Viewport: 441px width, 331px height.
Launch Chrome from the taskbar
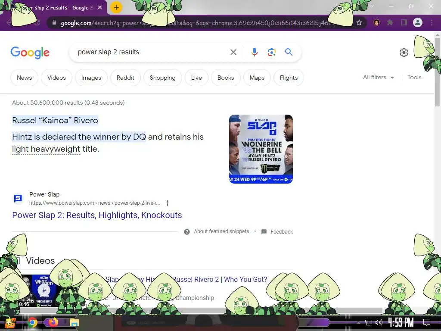(x=32, y=322)
